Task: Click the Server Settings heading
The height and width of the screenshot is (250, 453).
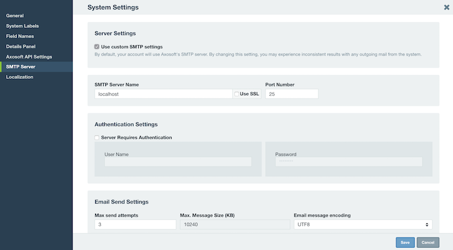Action: (x=115, y=33)
